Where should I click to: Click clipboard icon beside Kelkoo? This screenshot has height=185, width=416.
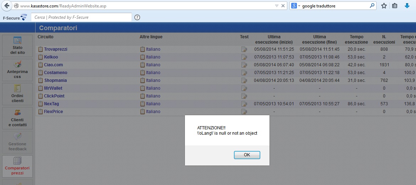(x=40, y=57)
